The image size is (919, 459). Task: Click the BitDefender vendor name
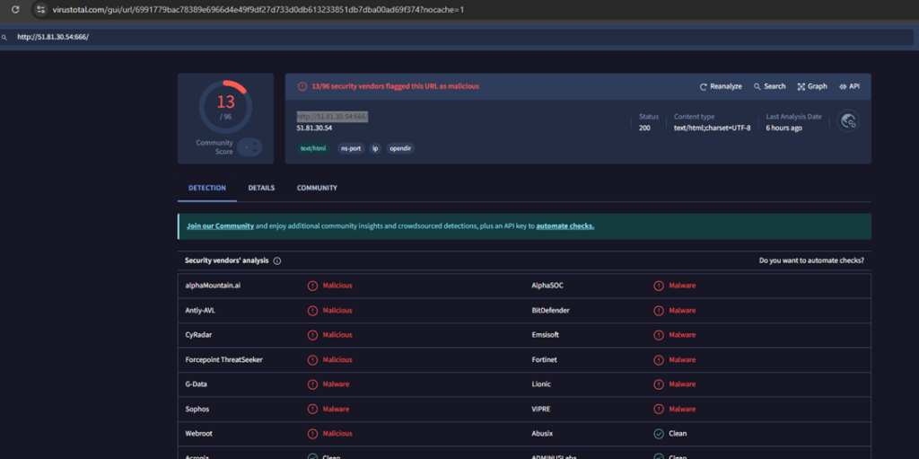tap(550, 311)
